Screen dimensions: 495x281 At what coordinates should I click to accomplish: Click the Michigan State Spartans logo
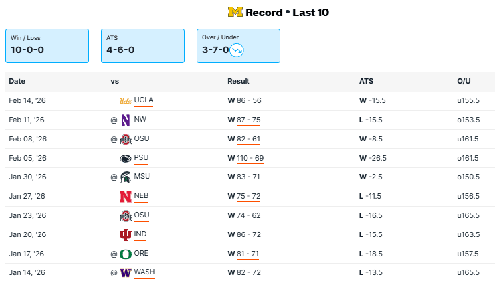point(125,177)
